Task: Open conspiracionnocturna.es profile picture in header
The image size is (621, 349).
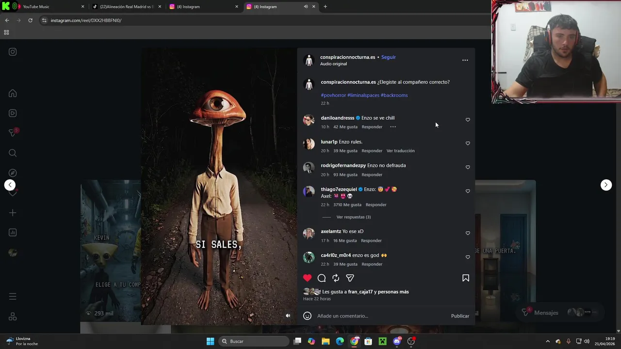Action: (309, 60)
